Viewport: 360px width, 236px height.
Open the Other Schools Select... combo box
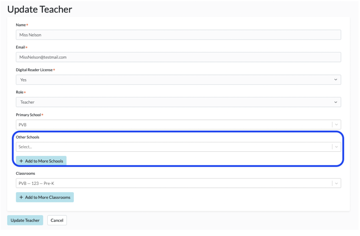178,147
